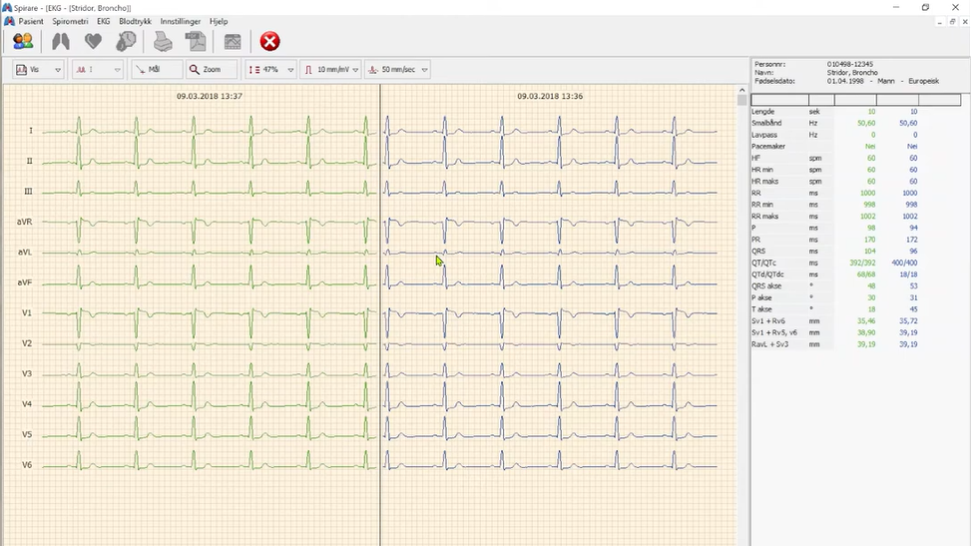Click the 09.03.2018 13:37 recording header
The image size is (971, 546).
coord(210,96)
